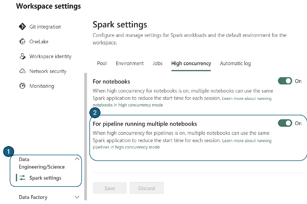The image size is (307, 204).
Task: Click the Network security cloud icon
Action: [22, 71]
